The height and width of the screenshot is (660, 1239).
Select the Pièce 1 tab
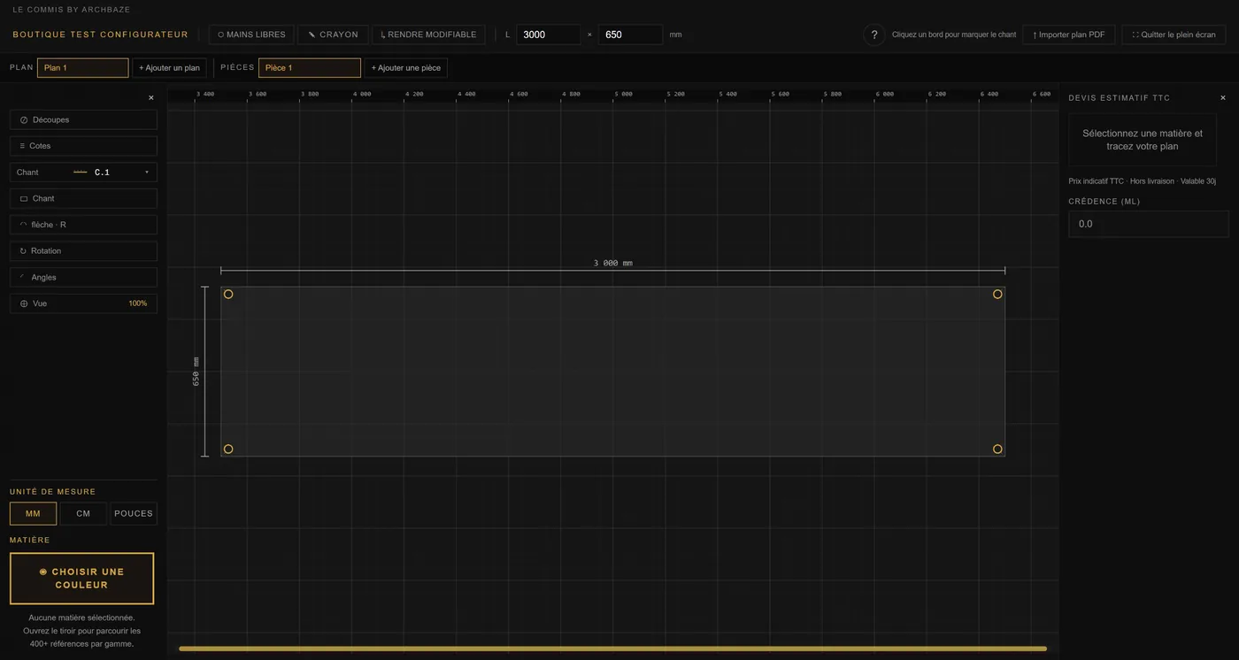(310, 68)
